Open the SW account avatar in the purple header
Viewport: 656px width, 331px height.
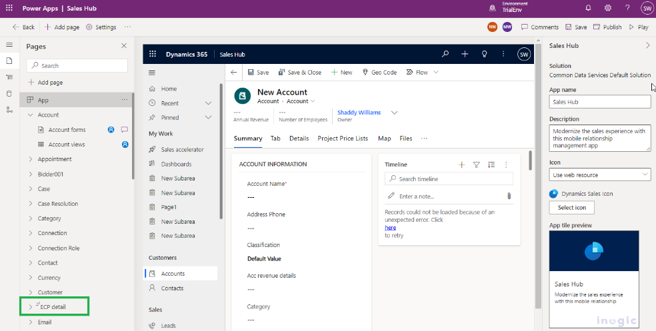pyautogui.click(x=647, y=8)
